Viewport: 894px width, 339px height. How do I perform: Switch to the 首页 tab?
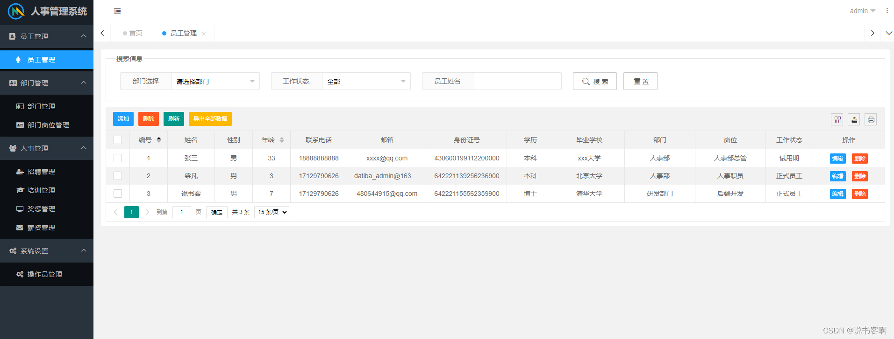[133, 33]
